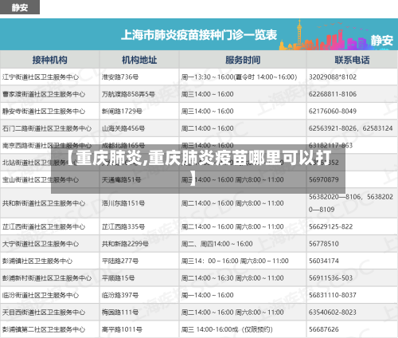Click the phone number 56629125-822
This screenshot has height=338, width=398.
coord(330,226)
